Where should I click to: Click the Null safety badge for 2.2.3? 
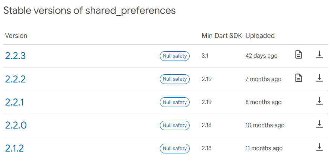point(175,56)
